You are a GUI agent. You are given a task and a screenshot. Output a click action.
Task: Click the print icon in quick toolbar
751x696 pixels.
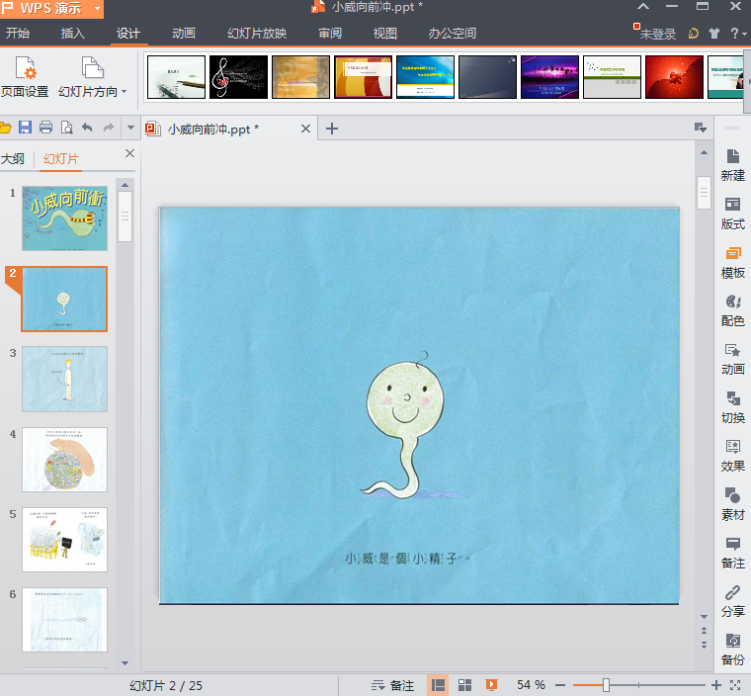45,128
